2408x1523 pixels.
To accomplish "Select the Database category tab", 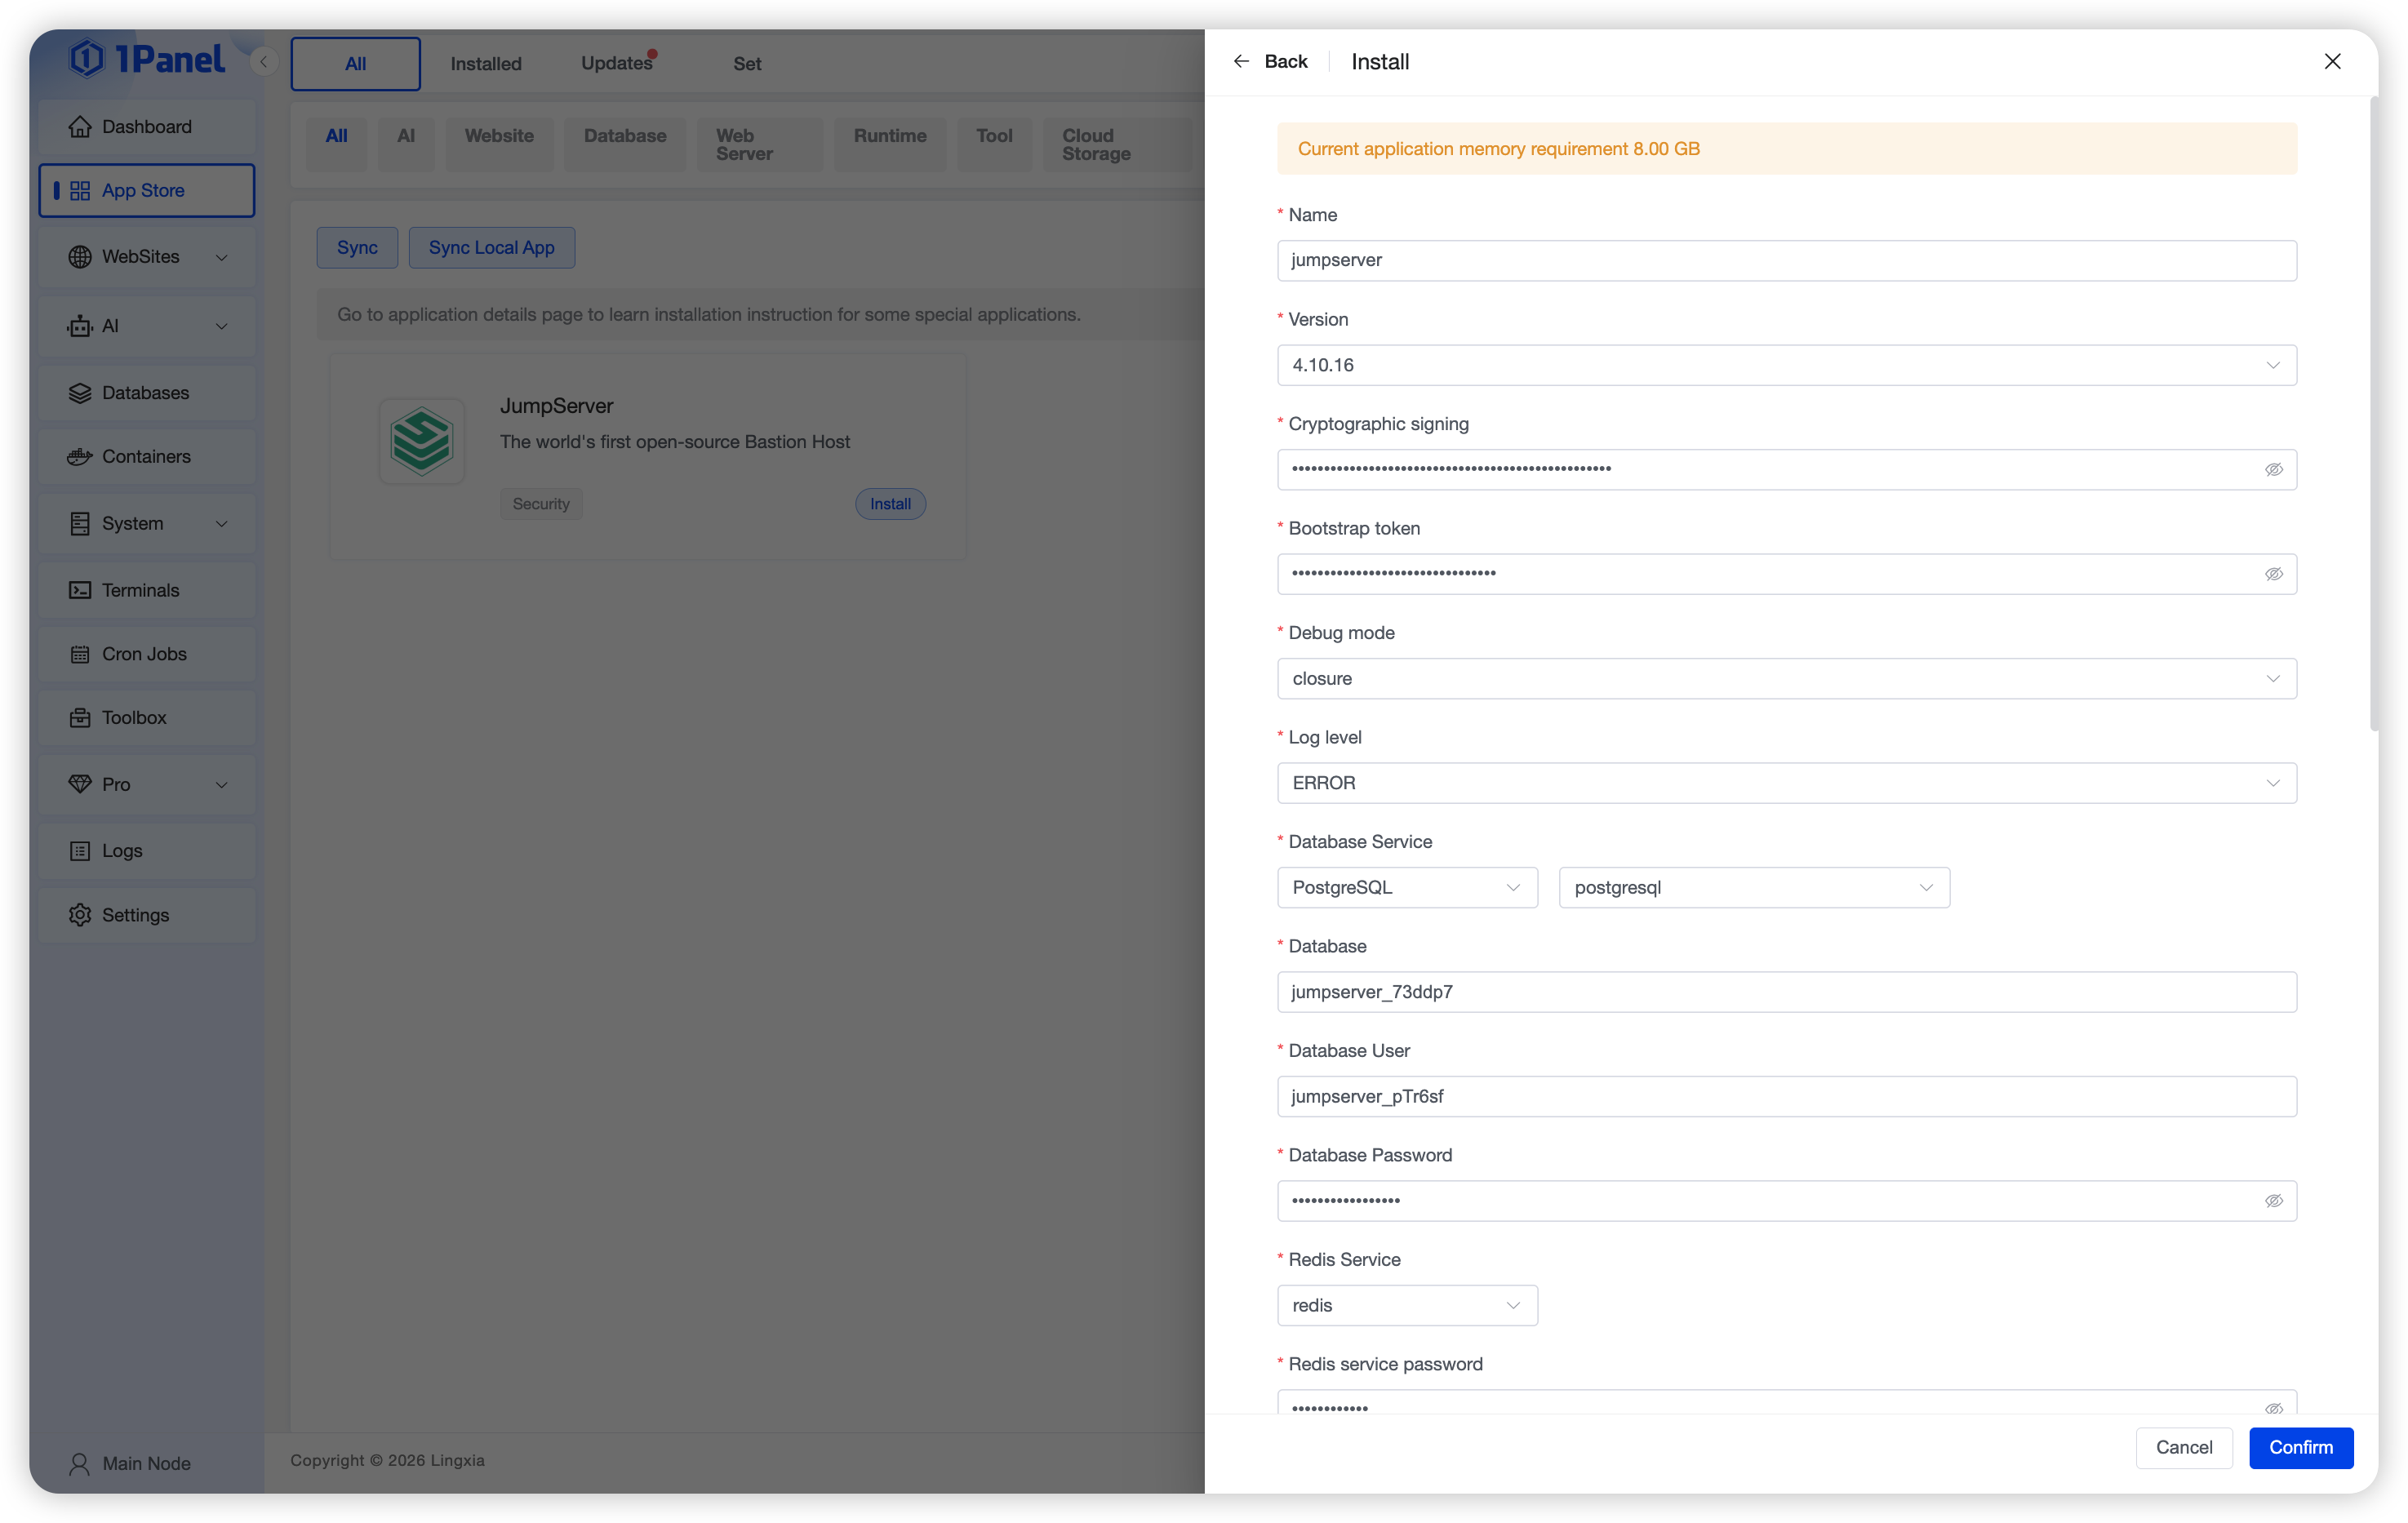I will point(625,136).
